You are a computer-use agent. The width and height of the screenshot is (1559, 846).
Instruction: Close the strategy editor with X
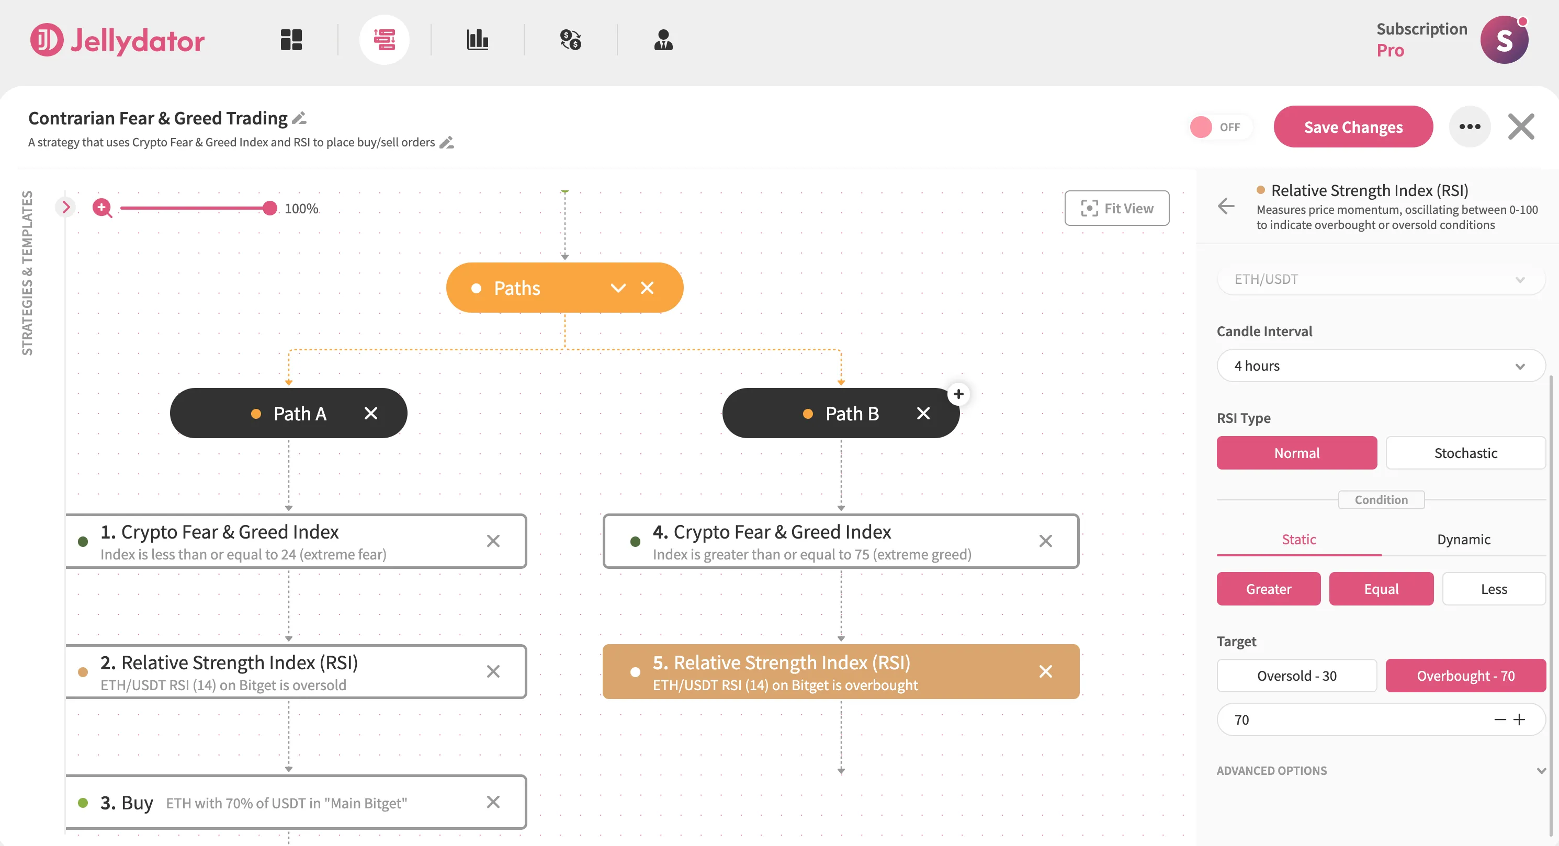(x=1521, y=127)
